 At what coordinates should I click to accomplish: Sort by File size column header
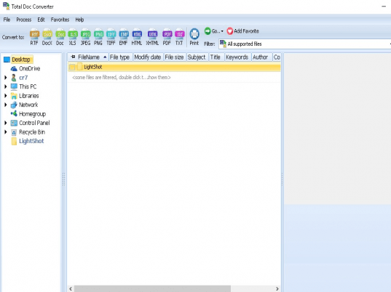tap(175, 57)
